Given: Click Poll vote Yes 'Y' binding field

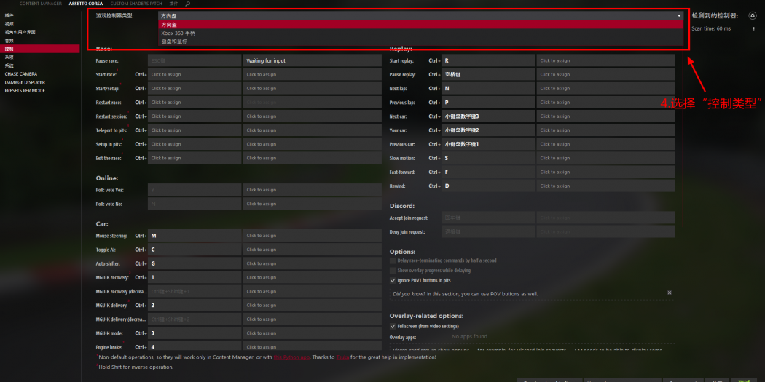Looking at the screenshot, I should [x=195, y=189].
